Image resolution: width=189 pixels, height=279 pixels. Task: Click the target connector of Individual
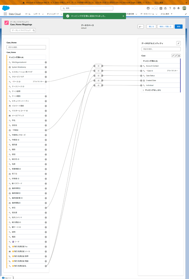click(141, 85)
